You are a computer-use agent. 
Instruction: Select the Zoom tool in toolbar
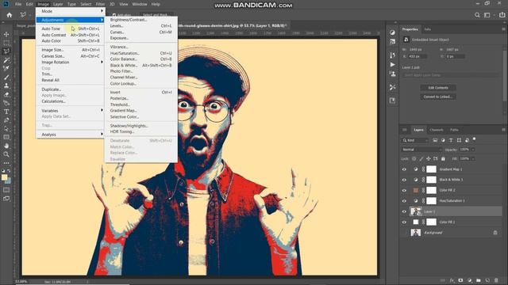coord(6,154)
